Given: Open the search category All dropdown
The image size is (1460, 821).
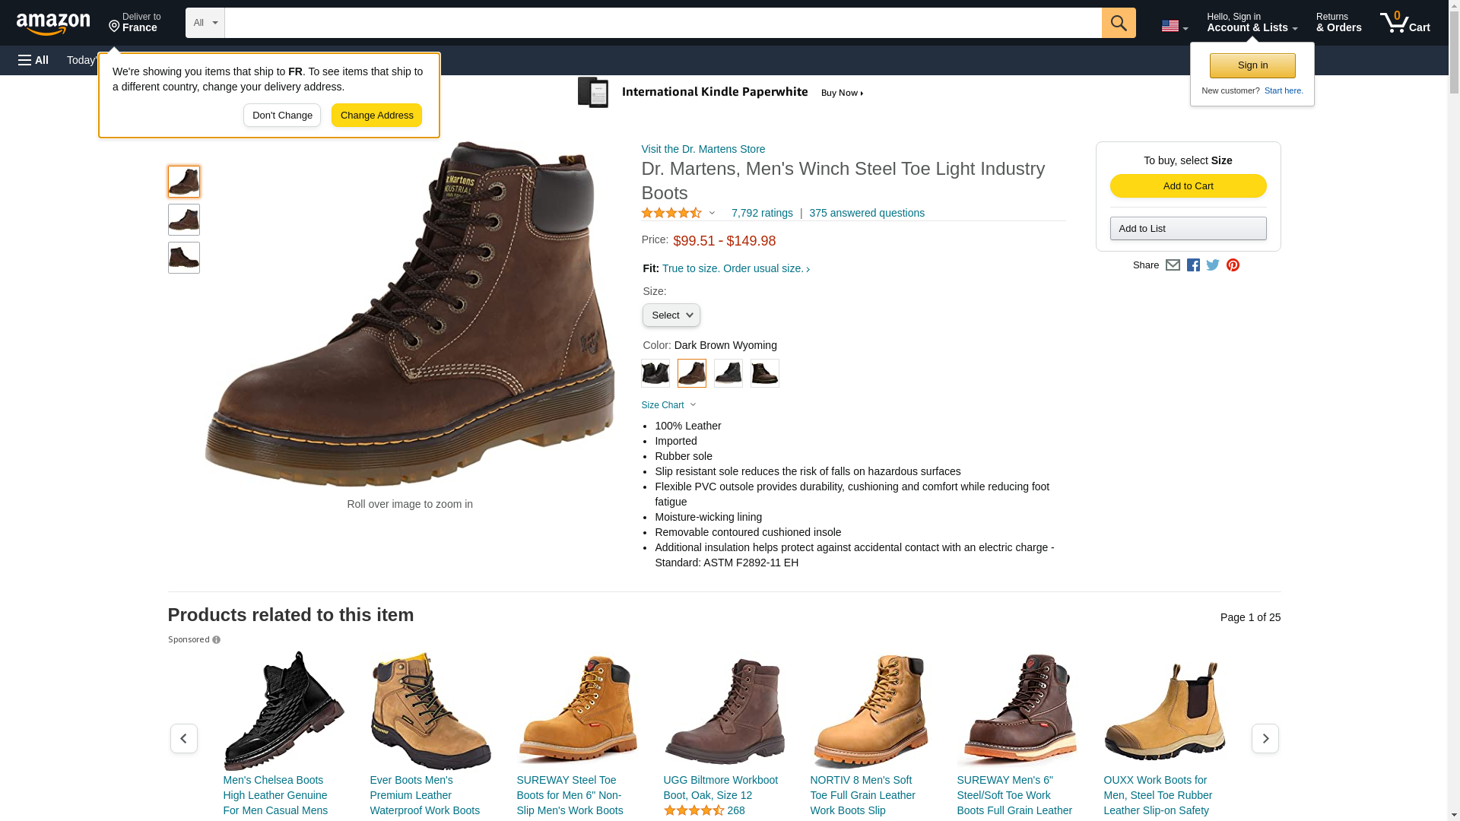Looking at the screenshot, I should click(205, 23).
